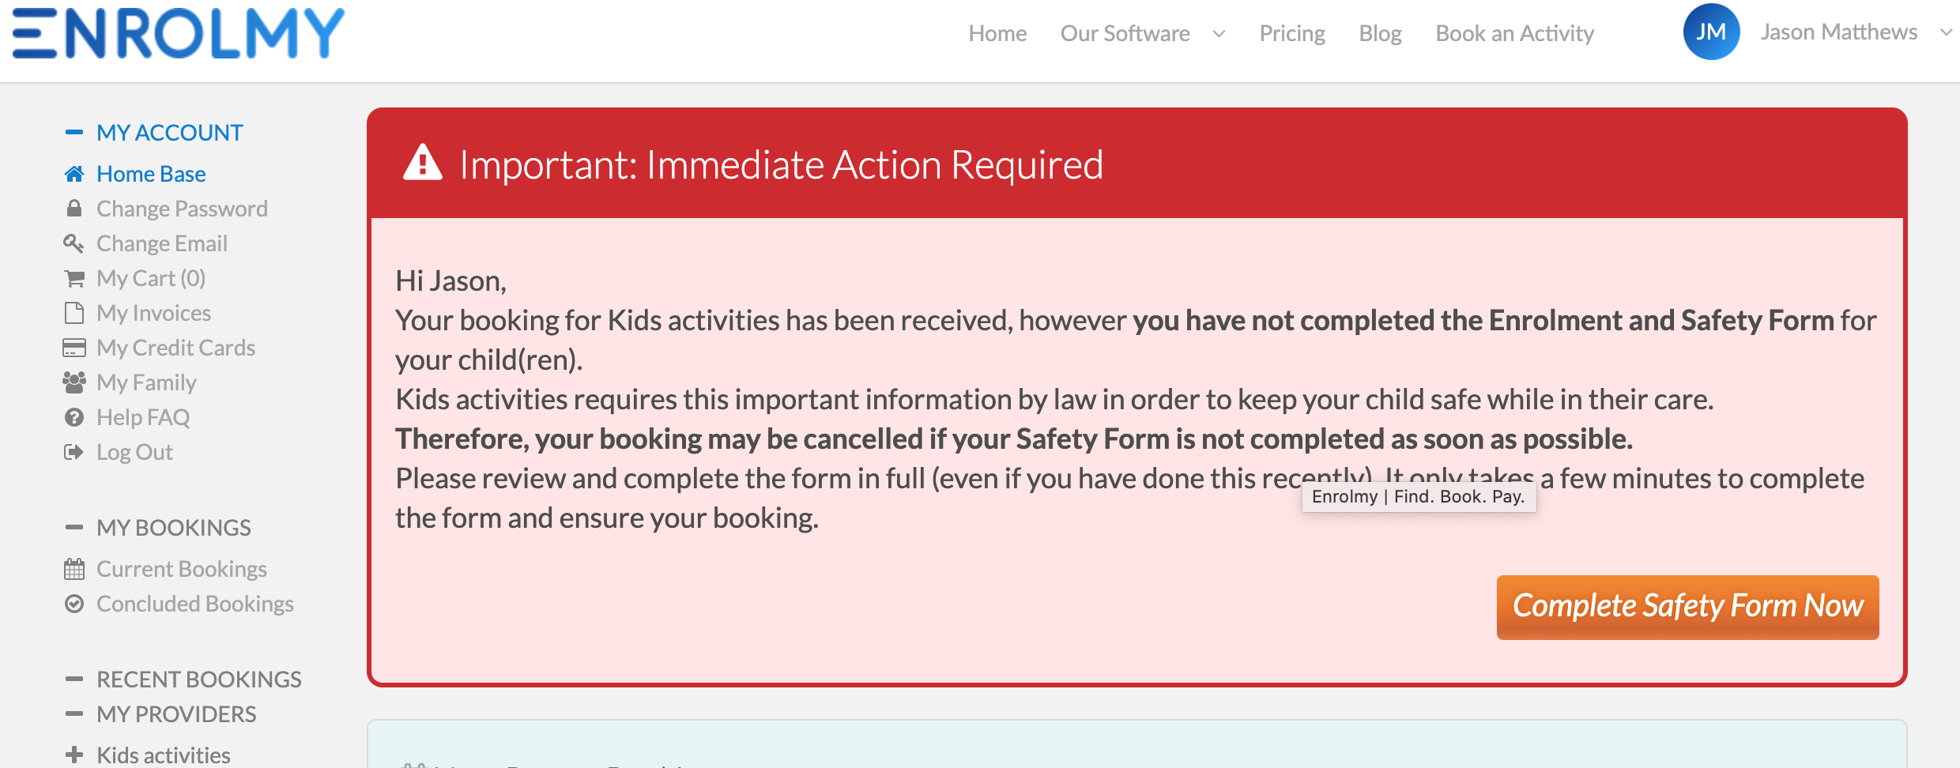The image size is (1960, 768).
Task: Open the My Family link
Action: pos(146,382)
